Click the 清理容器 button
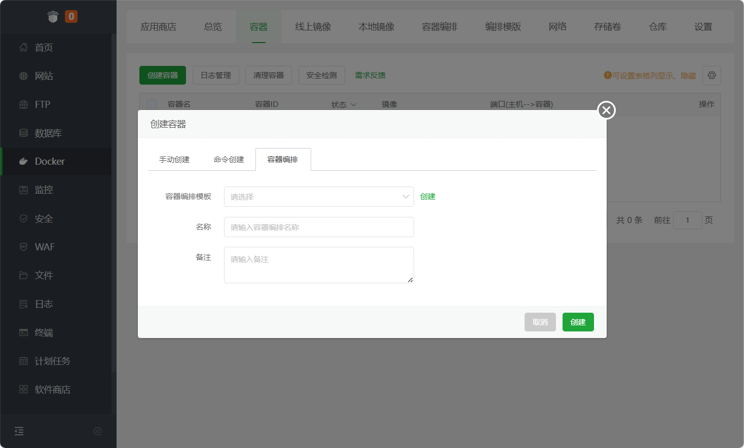The image size is (744, 448). point(269,75)
